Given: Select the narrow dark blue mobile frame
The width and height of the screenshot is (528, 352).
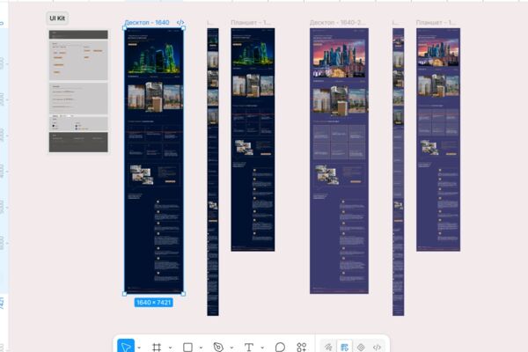Looking at the screenshot, I should (213, 172).
